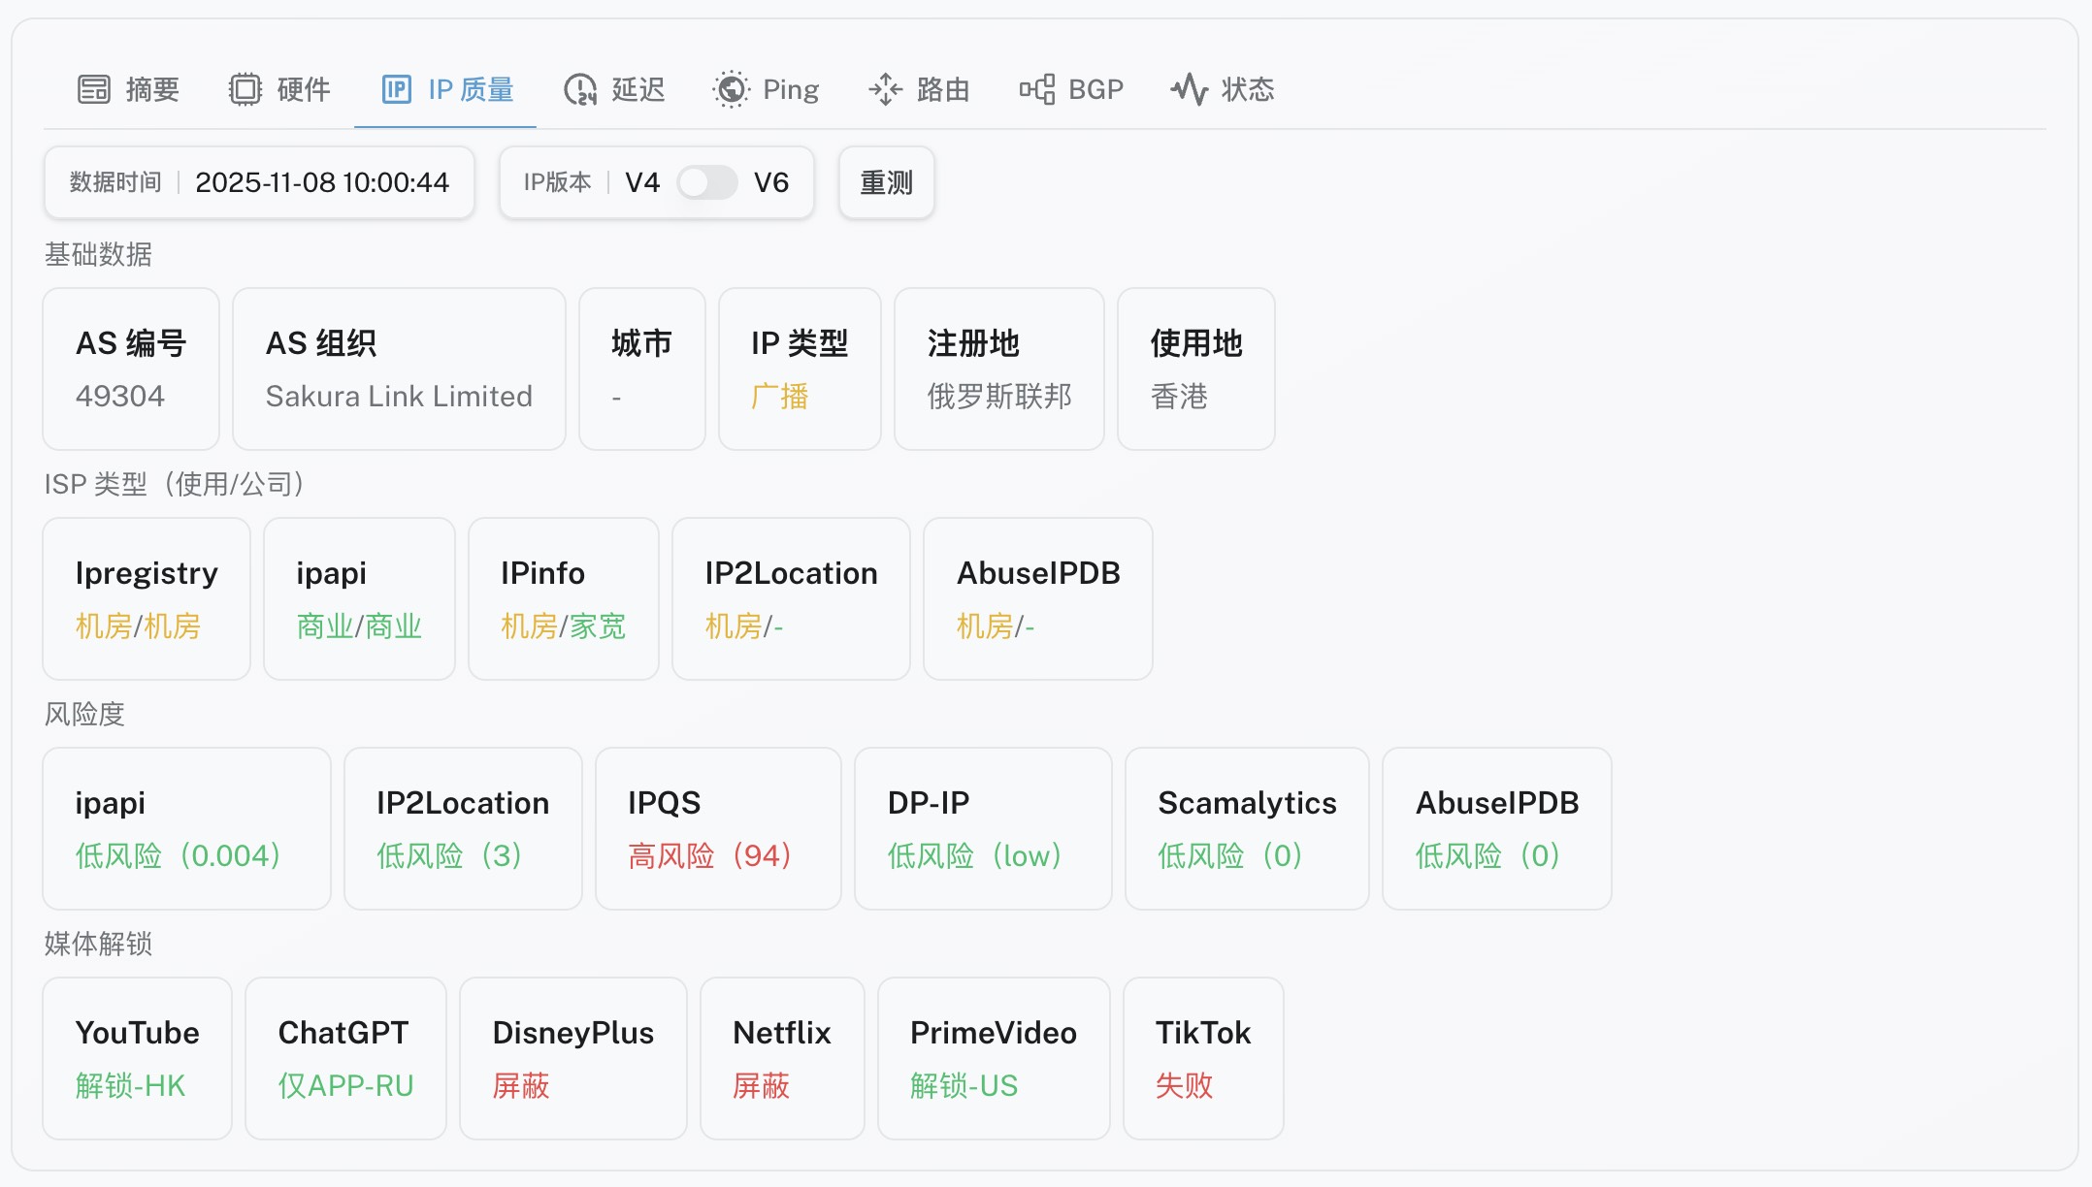The width and height of the screenshot is (2092, 1187).
Task: Click the BGP network icon
Action: point(1037,89)
